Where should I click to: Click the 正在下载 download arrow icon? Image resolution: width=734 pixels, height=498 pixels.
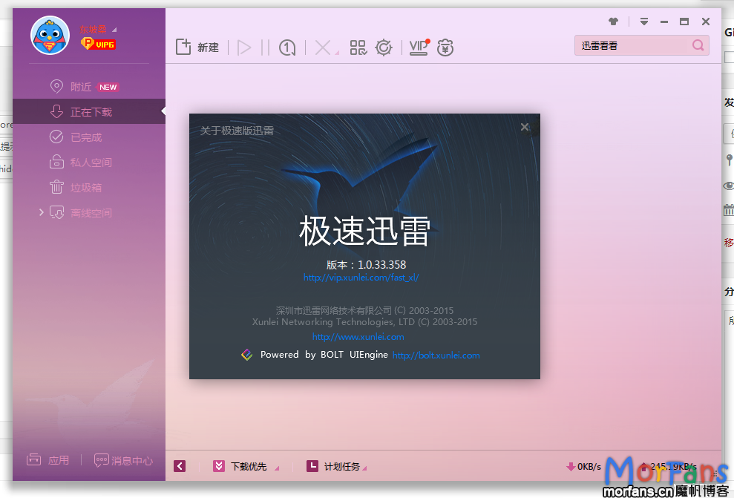56,111
